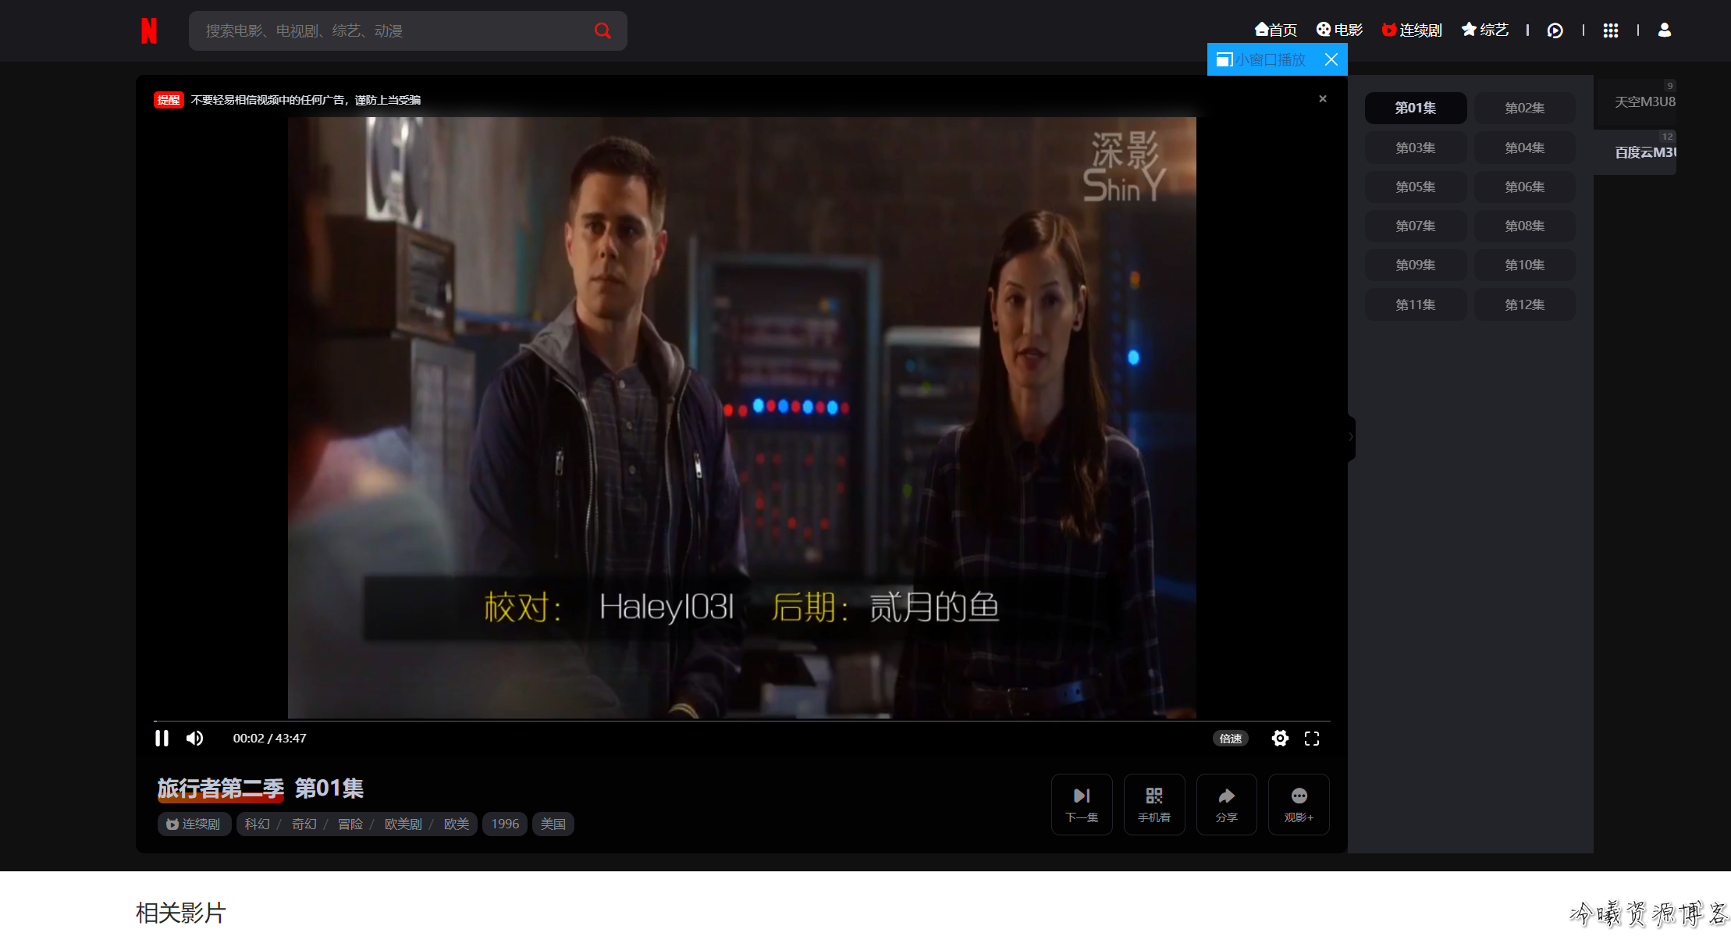
Task: Open the 倍速 playback speed menu
Action: [x=1231, y=739]
